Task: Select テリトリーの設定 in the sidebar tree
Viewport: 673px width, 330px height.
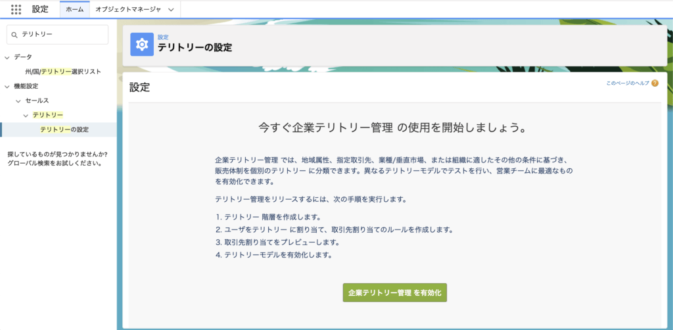Action: click(64, 130)
